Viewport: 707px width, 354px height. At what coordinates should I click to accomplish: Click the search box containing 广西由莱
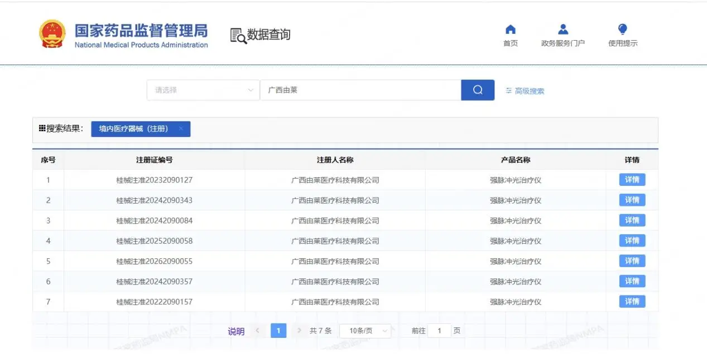360,90
